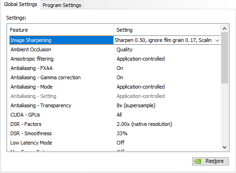This screenshot has width=236, height=173.
Task: Click the 8x (supersample) value
Action: pyautogui.click(x=136, y=105)
